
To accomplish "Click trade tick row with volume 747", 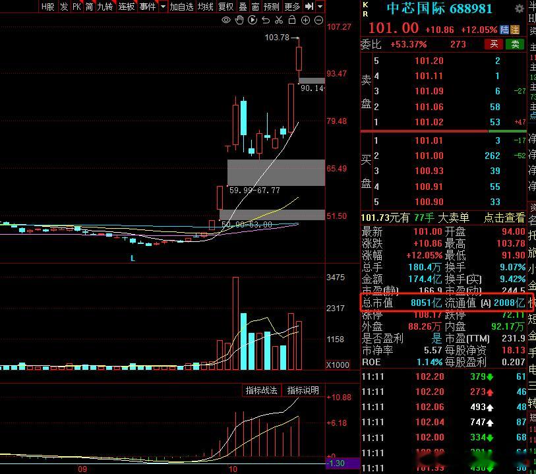I will [x=444, y=423].
